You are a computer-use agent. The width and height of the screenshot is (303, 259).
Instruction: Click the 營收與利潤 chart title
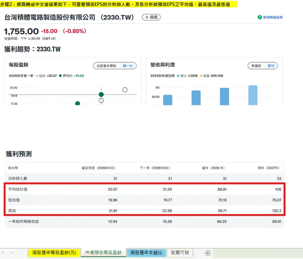[163, 65]
